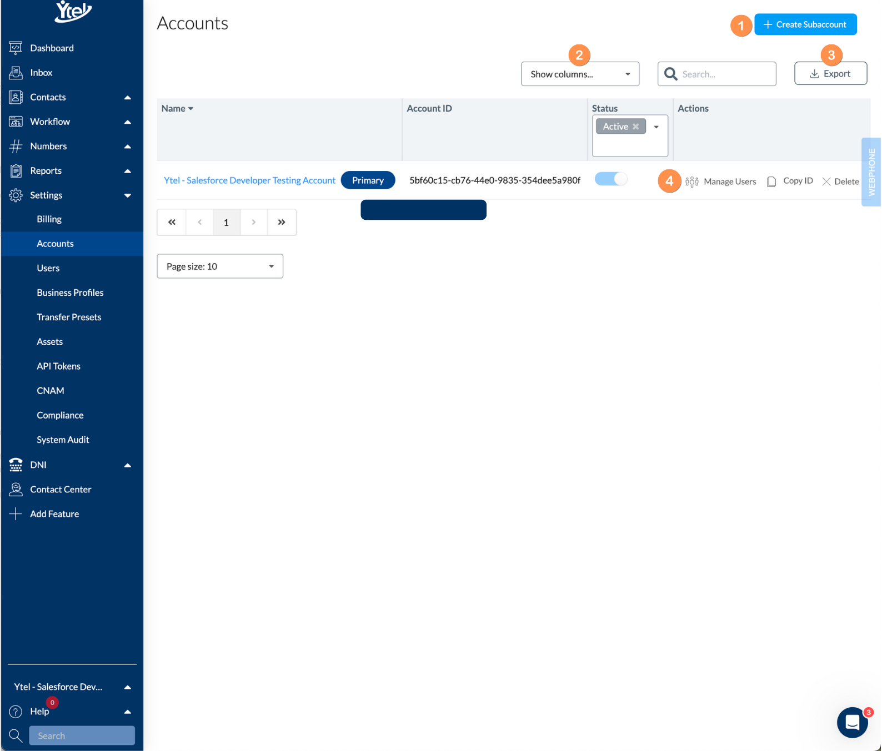Expand the Contacts submenu arrow
This screenshot has width=882, height=751.
coord(127,98)
